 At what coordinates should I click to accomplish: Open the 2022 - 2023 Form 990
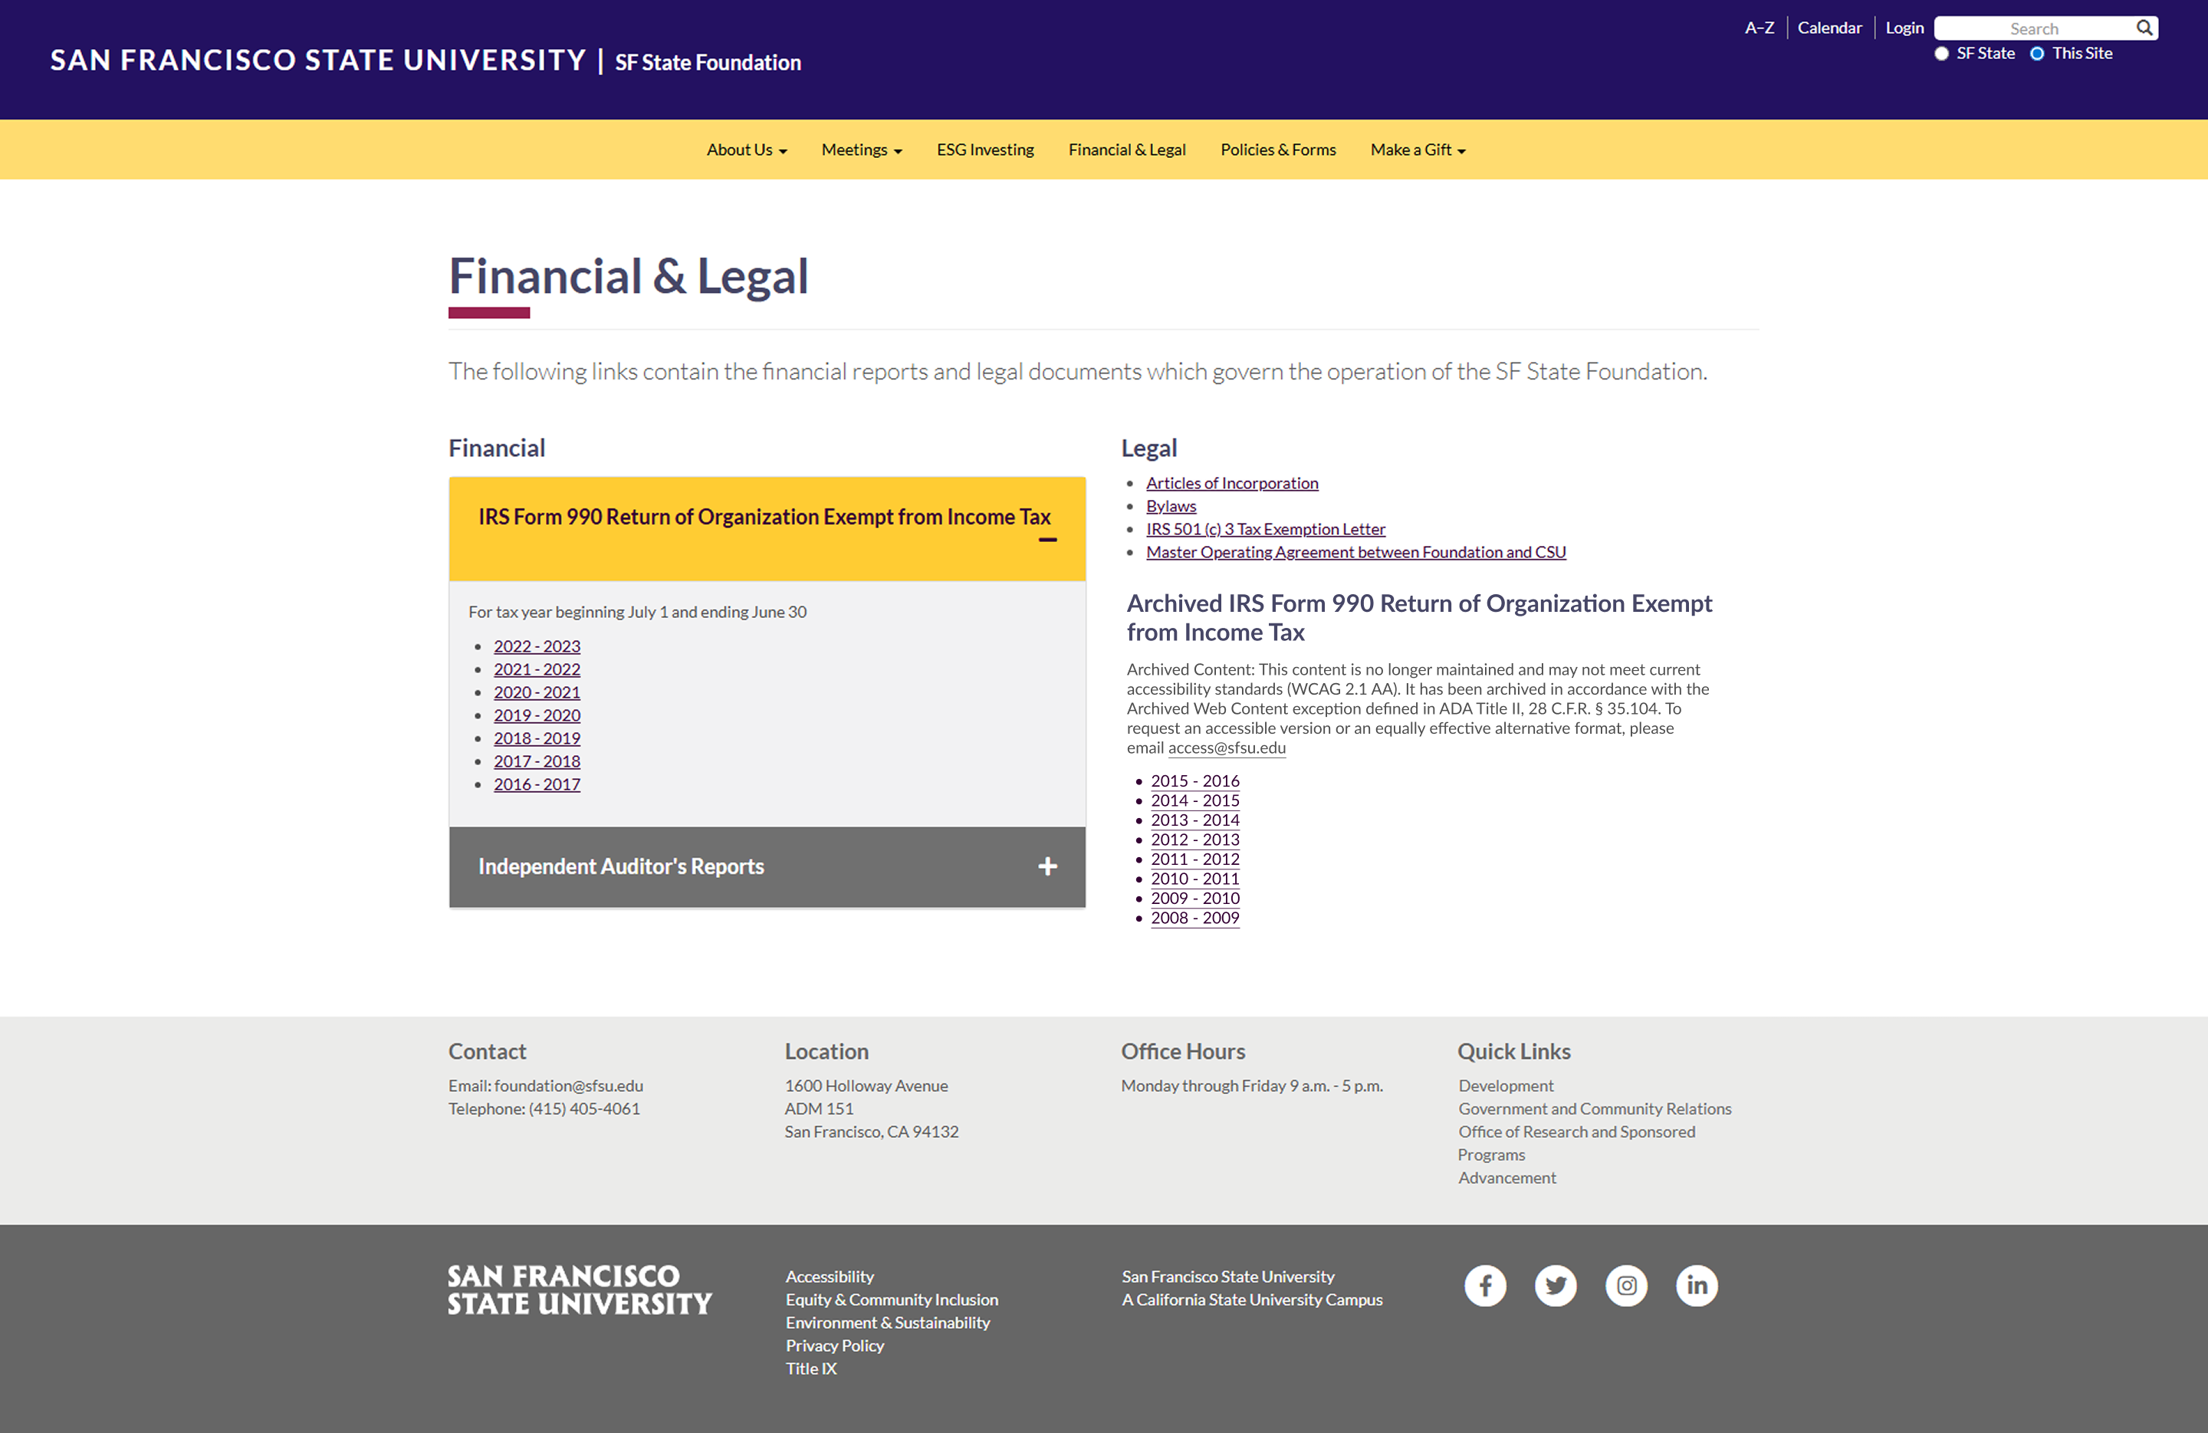537,646
